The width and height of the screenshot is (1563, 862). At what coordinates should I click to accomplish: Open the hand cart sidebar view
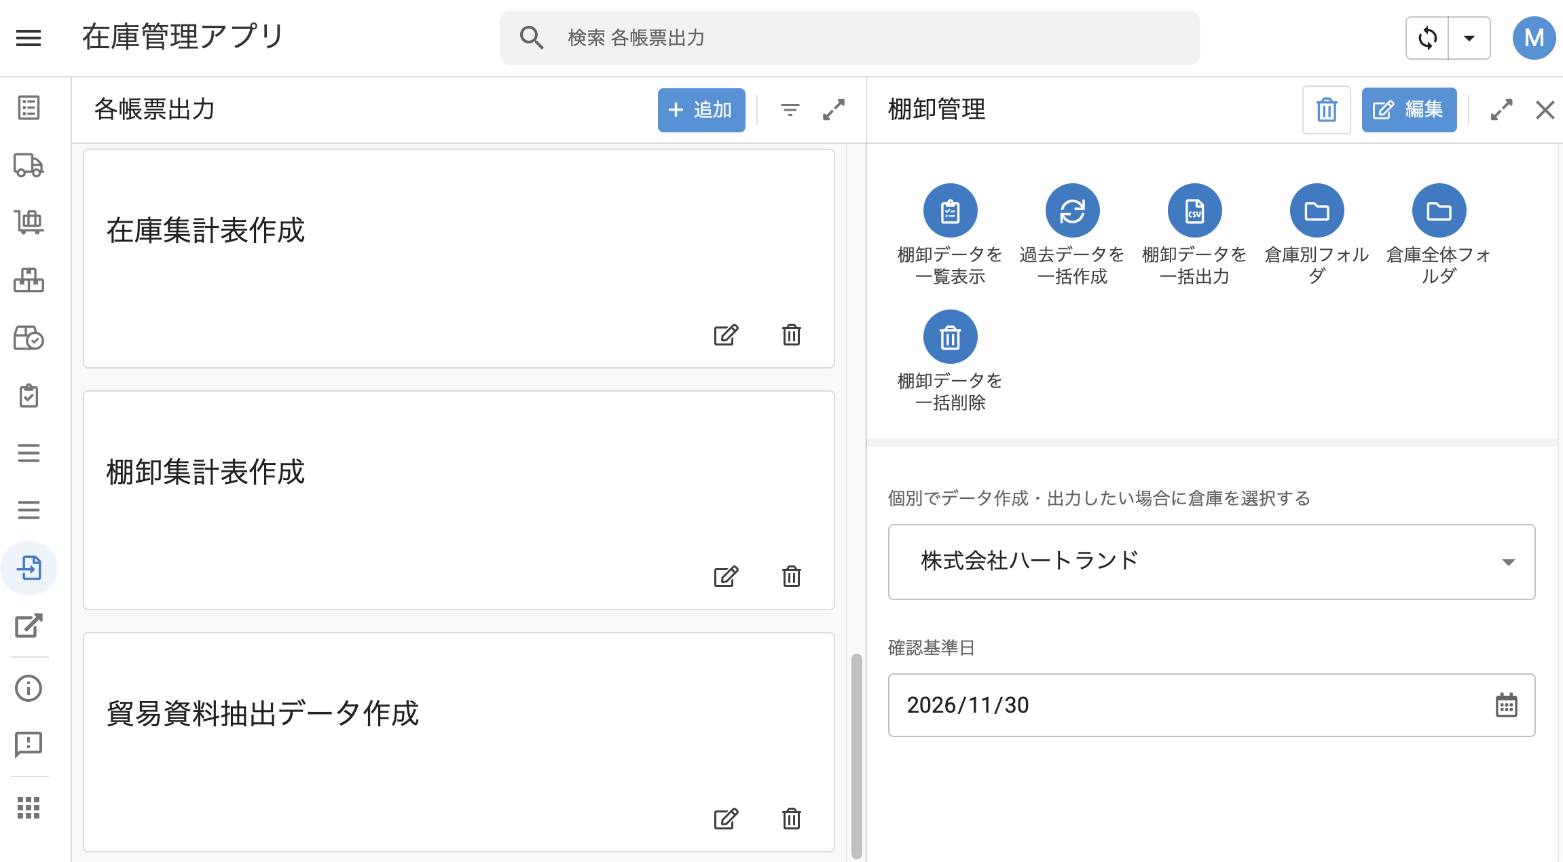click(29, 222)
